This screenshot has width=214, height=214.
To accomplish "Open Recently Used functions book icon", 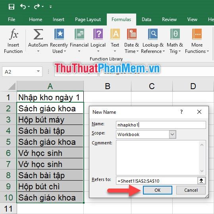I will (x=59, y=34).
